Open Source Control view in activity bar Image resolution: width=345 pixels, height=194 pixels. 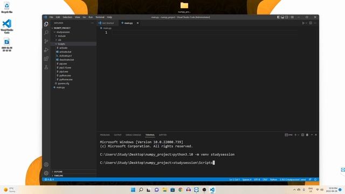click(x=46, y=41)
